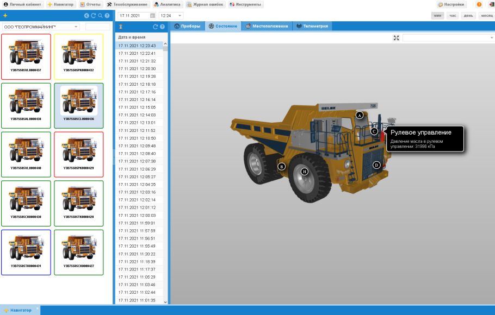This screenshot has width=495, height=315.
Task: Select the час interval button
Action: click(453, 15)
